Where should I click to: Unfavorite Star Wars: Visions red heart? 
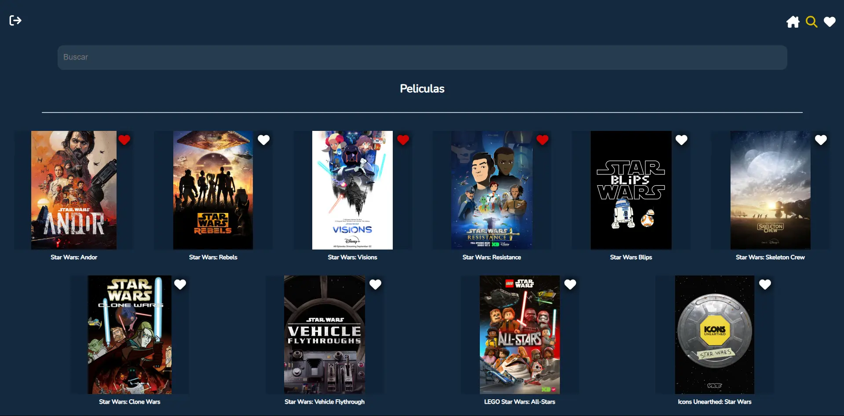pyautogui.click(x=403, y=140)
